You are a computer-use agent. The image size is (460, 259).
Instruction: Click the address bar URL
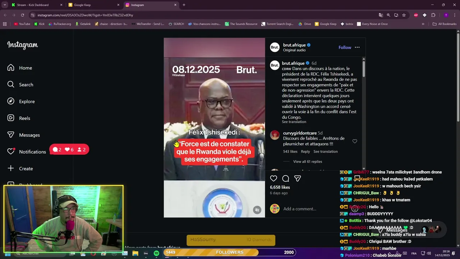pos(85,15)
